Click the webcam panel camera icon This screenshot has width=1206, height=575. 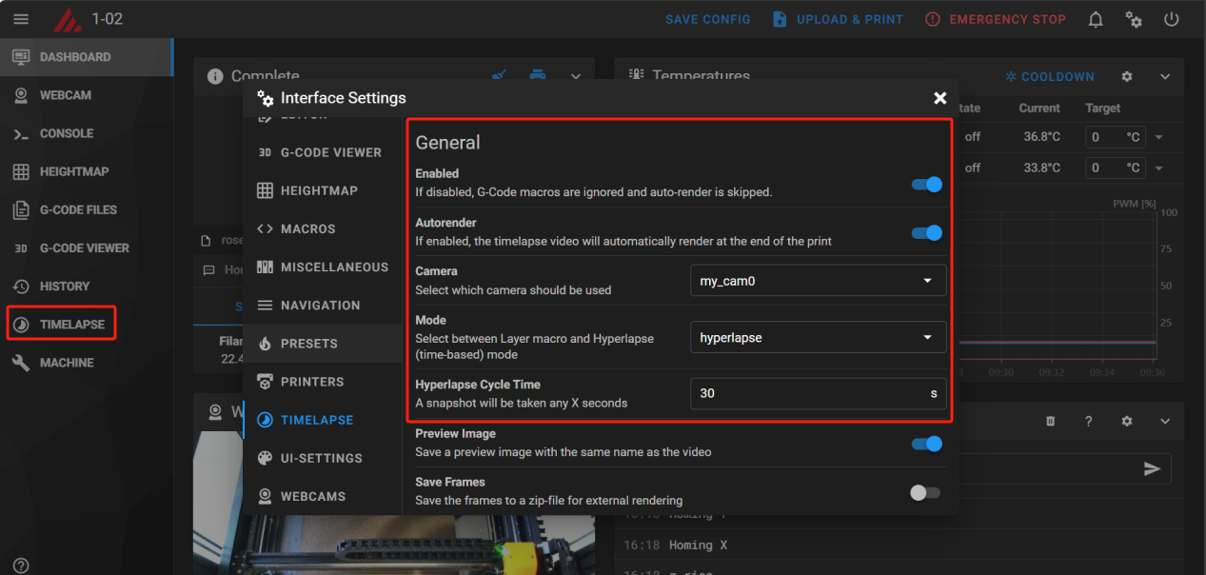pyautogui.click(x=215, y=411)
